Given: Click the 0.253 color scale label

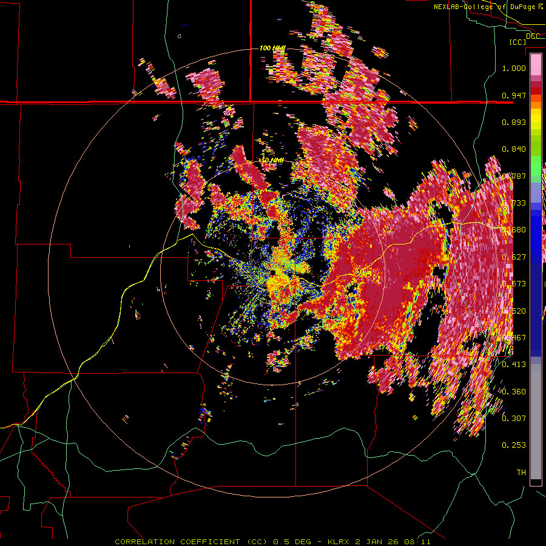Looking at the screenshot, I should click(x=514, y=445).
